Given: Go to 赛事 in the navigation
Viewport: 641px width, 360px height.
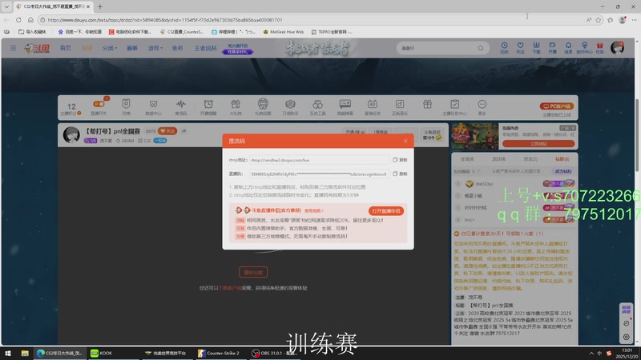Looking at the screenshot, I should coord(132,48).
